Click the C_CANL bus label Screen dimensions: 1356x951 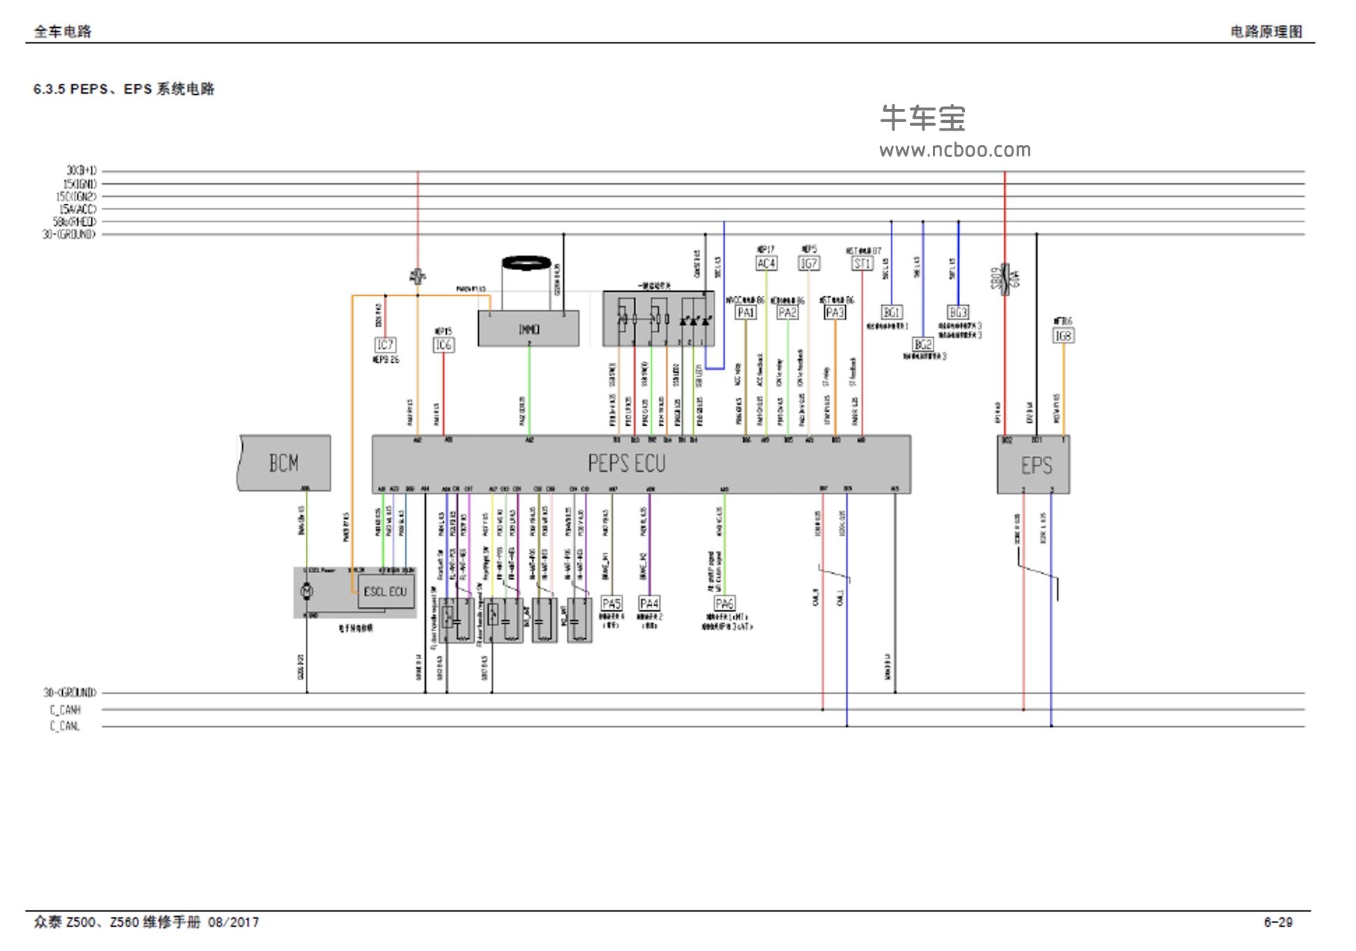(65, 726)
